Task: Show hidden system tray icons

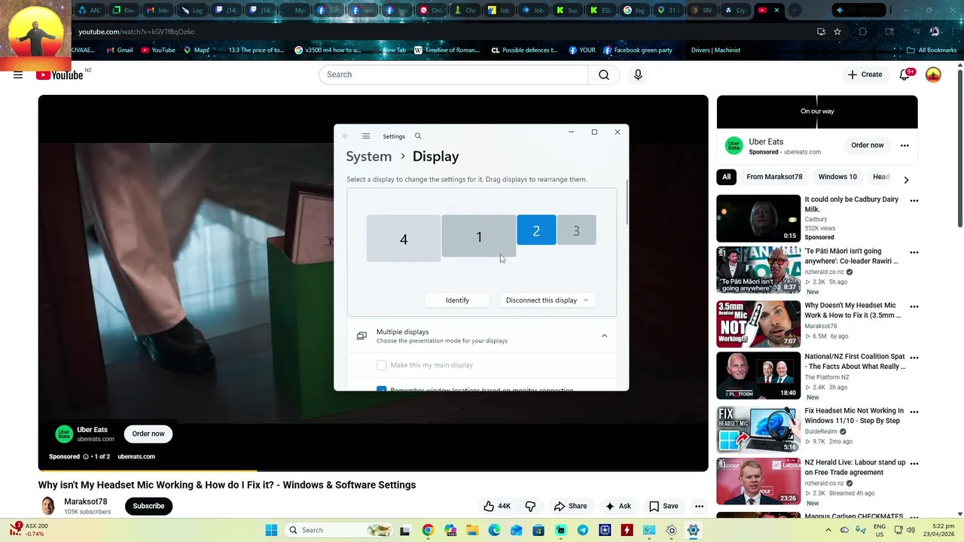Action: click(x=828, y=530)
